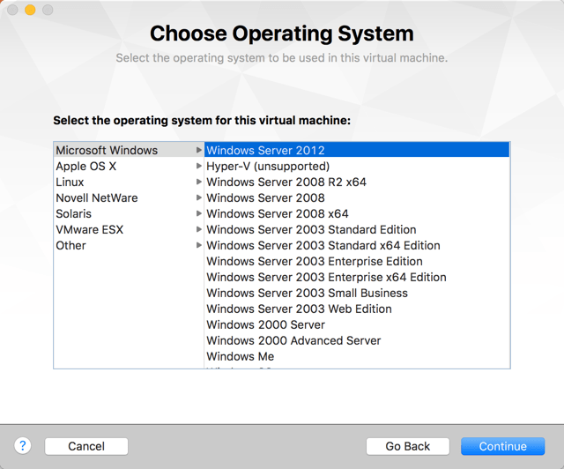Pick Windows Server 2008 x64
The height and width of the screenshot is (469, 564).
(x=278, y=214)
